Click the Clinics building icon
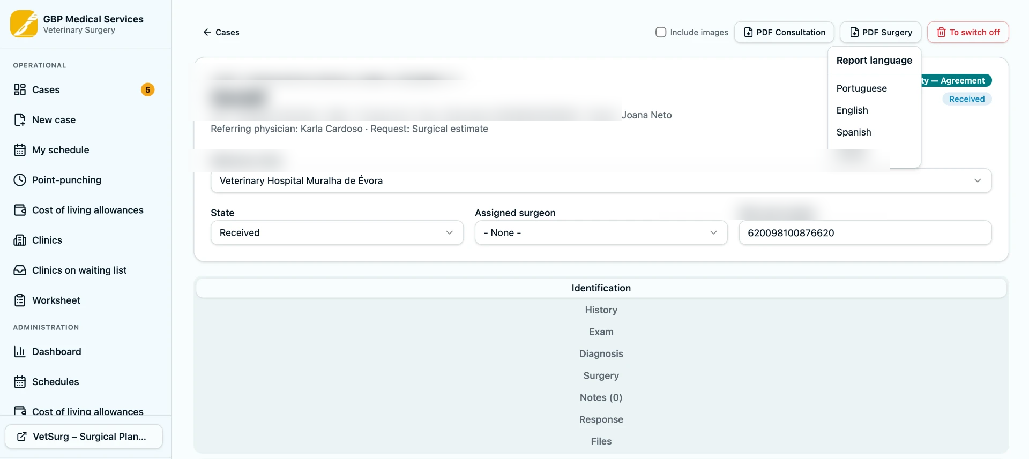The width and height of the screenshot is (1029, 459). (x=20, y=240)
